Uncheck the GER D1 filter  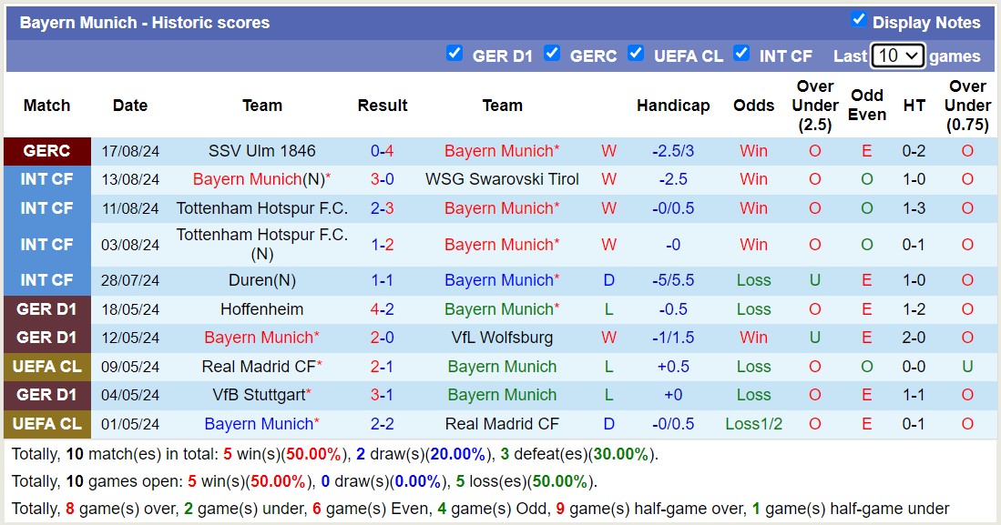click(455, 54)
